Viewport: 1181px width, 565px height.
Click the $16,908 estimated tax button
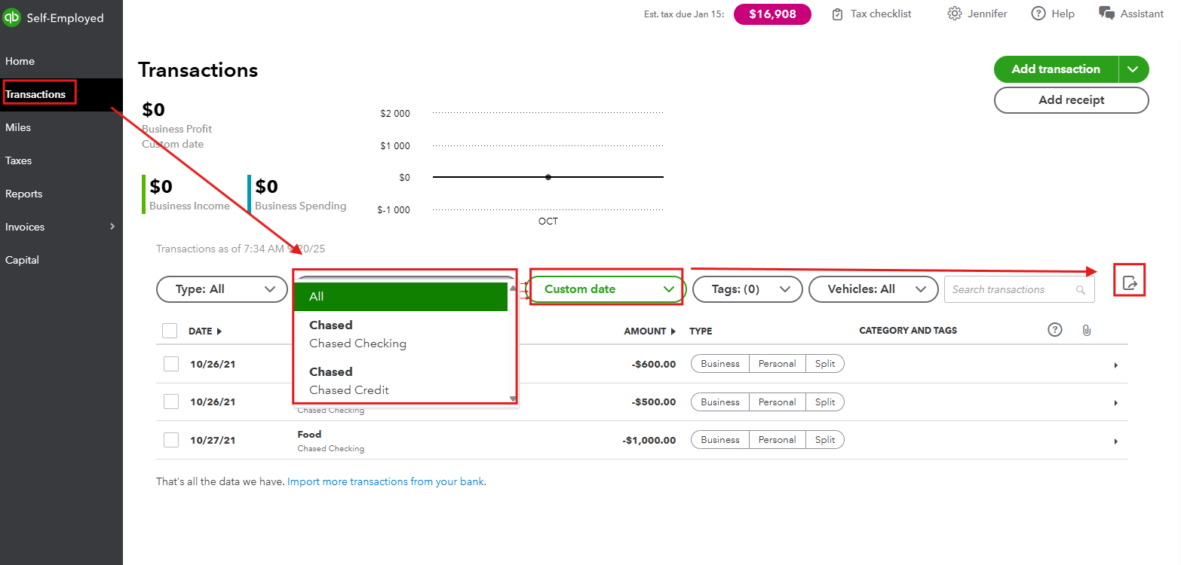pos(772,14)
